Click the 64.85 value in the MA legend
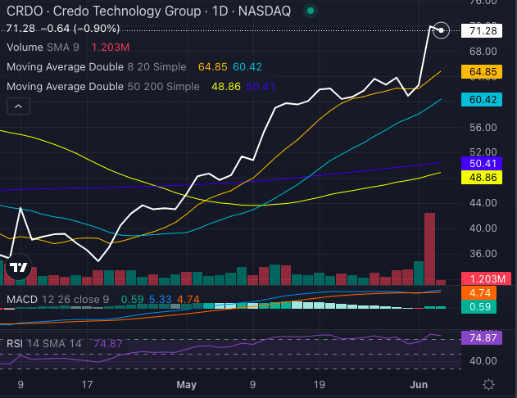This screenshot has height=398, width=517. [213, 67]
